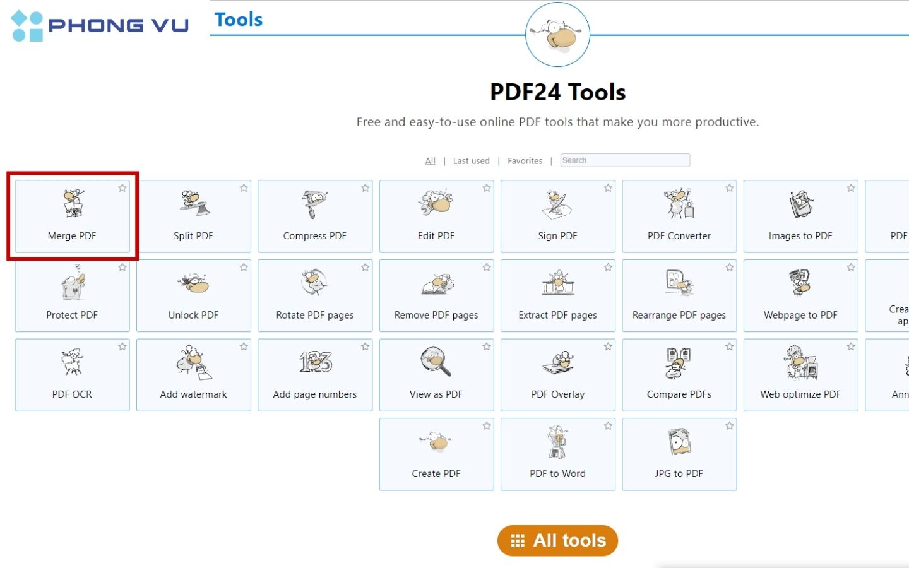Switch to the Last used filter
The height and width of the screenshot is (568, 909).
[472, 161]
